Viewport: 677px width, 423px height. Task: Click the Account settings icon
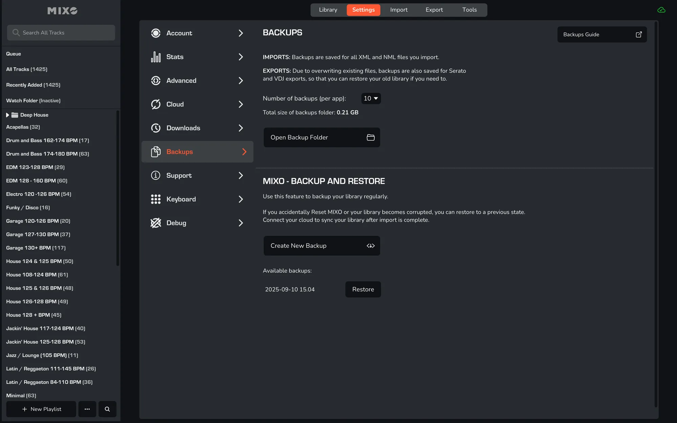click(x=156, y=33)
